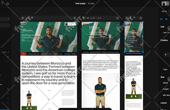Click the Position value field showing 0
Viewport: 170px width, 110px height.
[x=167, y=55]
